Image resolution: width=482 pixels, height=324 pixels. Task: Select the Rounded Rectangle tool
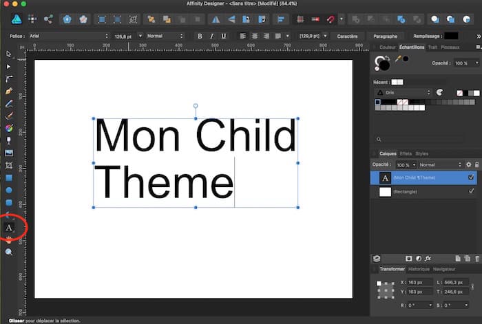point(9,203)
